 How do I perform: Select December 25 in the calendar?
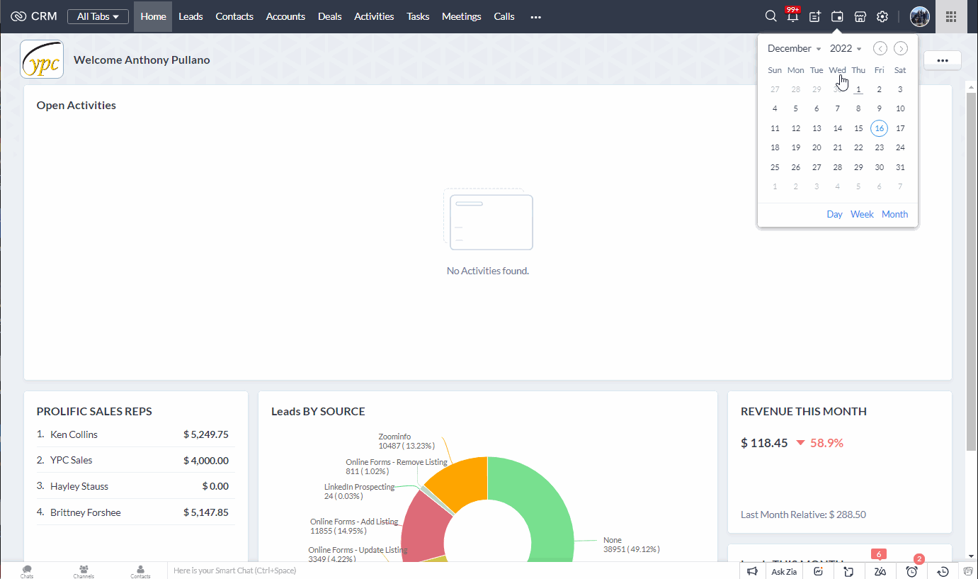pos(775,167)
